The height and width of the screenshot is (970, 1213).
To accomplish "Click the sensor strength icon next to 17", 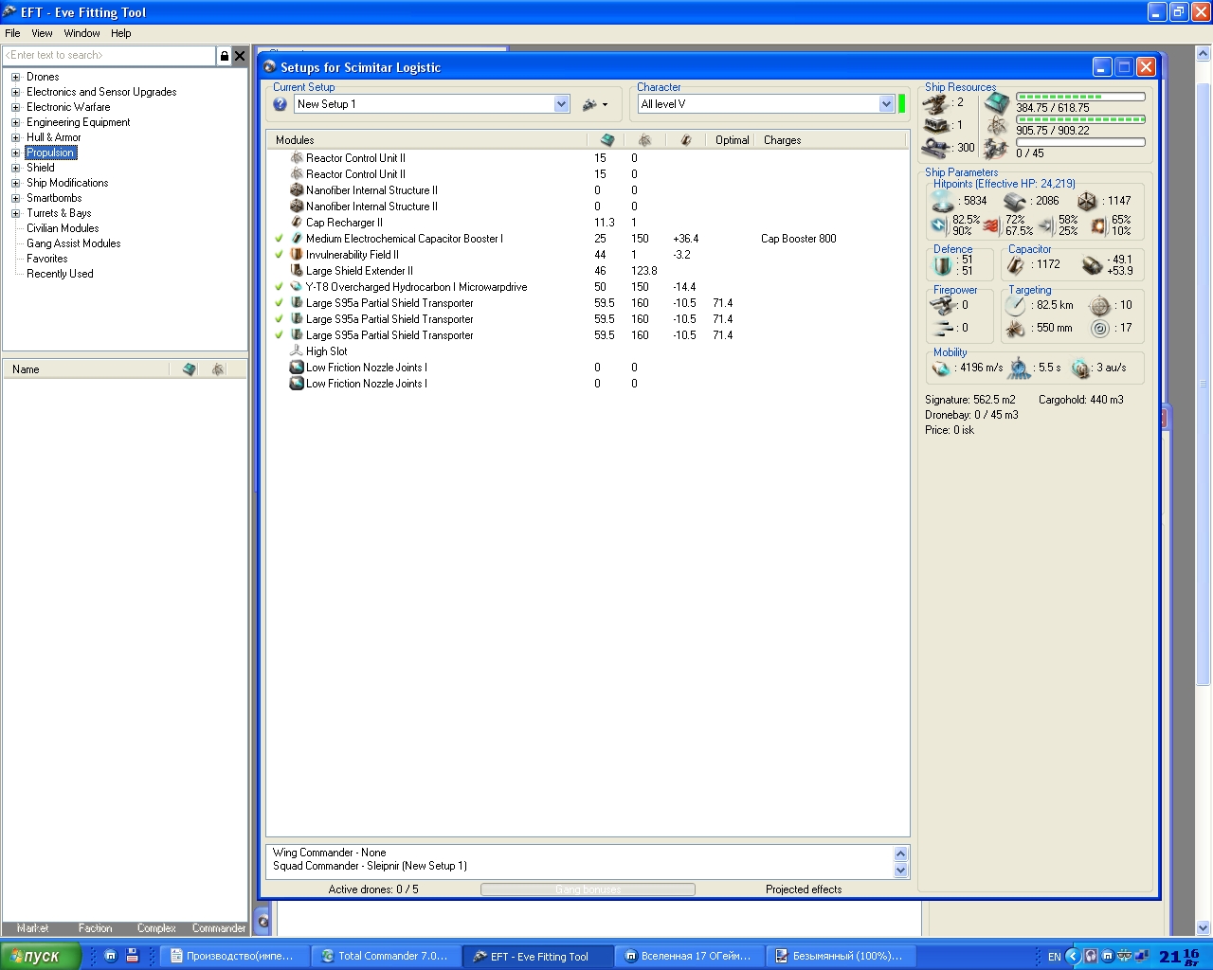I will pos(1099,329).
